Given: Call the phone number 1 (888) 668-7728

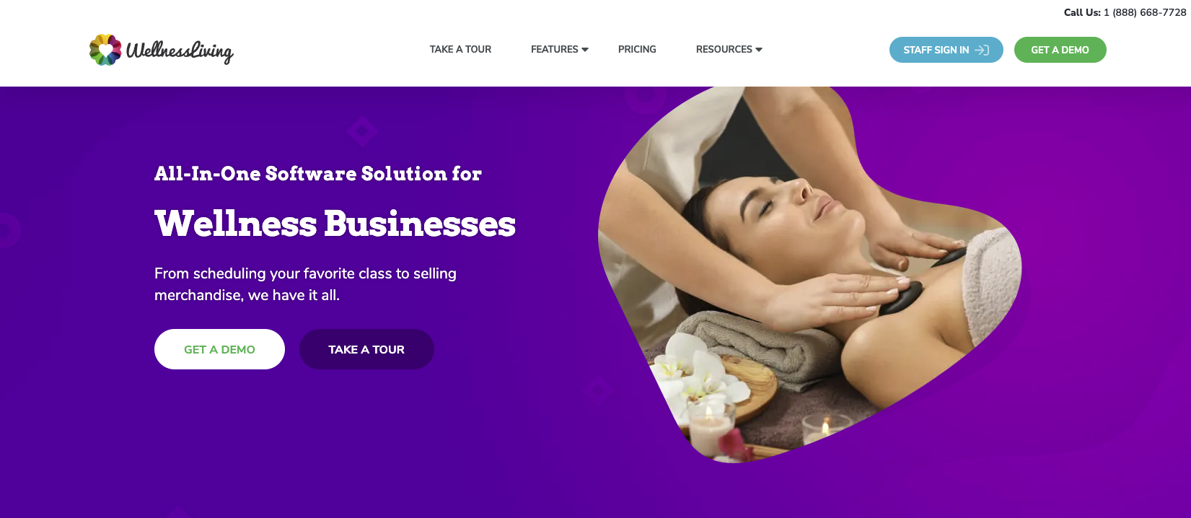Looking at the screenshot, I should (1145, 12).
